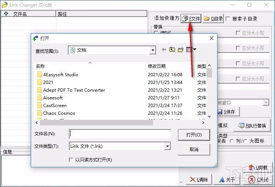Open the 关于 about button
The width and height of the screenshot is (275, 187).
(227, 179)
